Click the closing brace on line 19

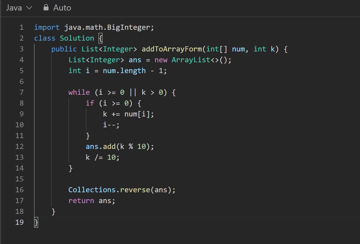36,222
